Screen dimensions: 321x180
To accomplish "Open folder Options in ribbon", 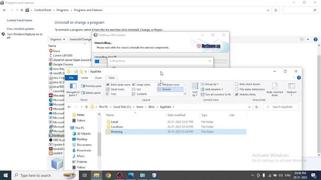I will (x=291, y=89).
